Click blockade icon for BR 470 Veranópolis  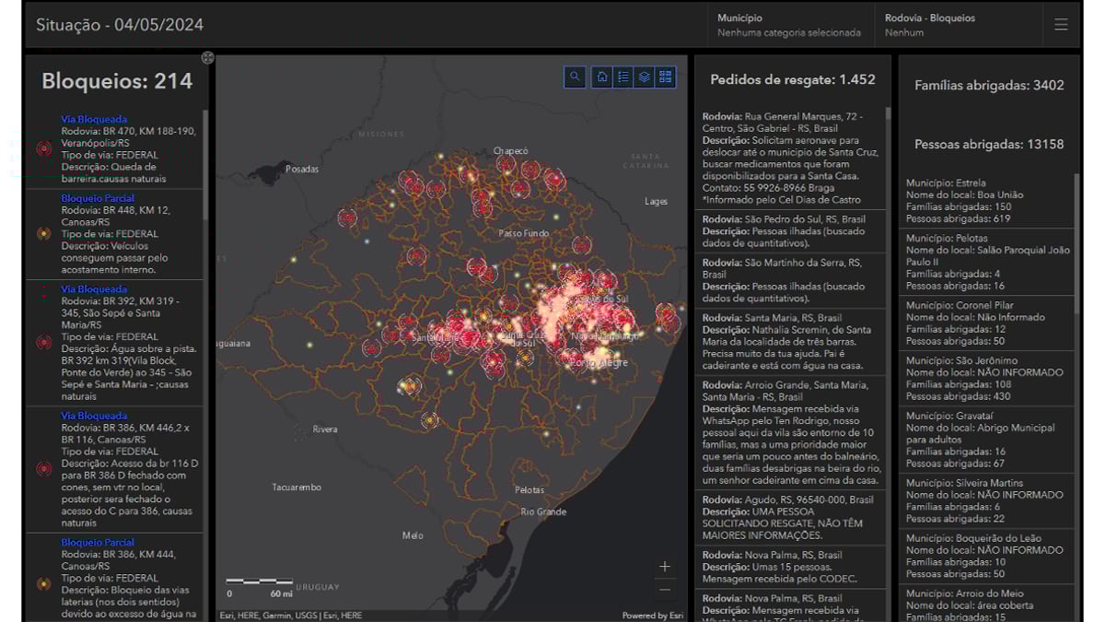42,147
